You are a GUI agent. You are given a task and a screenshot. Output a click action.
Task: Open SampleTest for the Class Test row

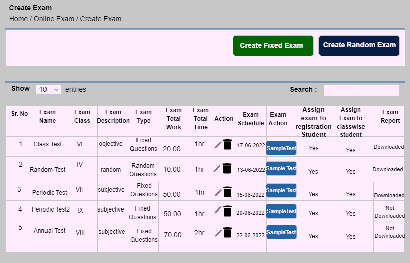(282, 148)
